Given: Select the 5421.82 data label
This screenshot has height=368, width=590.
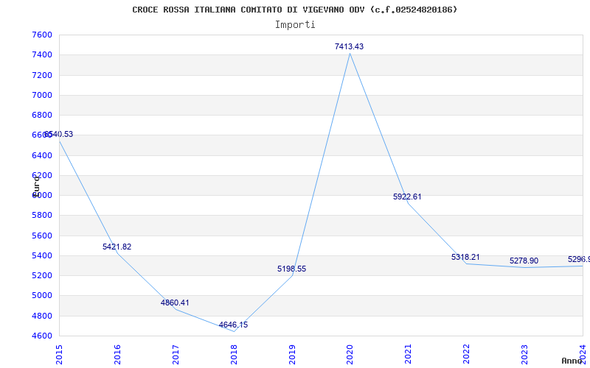Looking at the screenshot, I should (x=117, y=247).
